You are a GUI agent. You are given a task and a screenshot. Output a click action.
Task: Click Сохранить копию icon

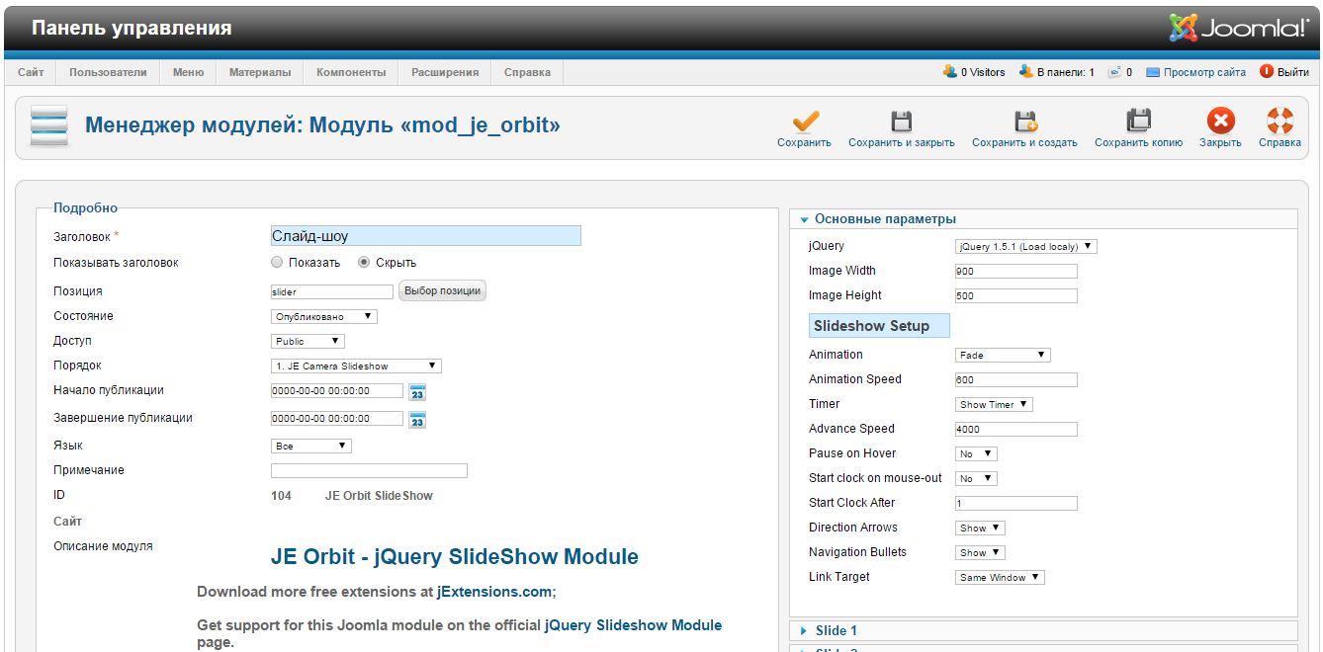pos(1139,121)
